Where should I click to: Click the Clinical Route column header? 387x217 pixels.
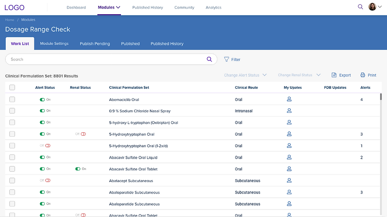pos(246,88)
